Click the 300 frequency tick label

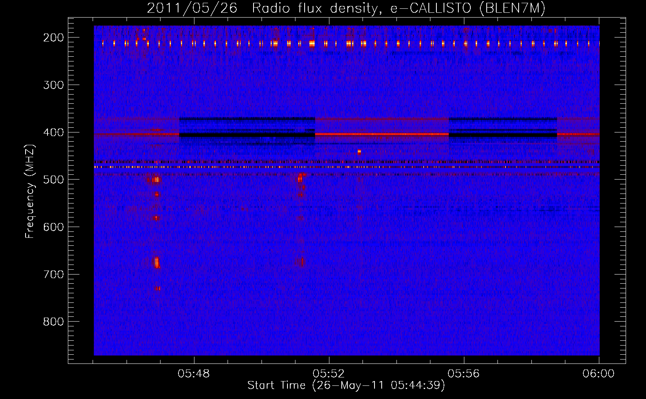53,85
